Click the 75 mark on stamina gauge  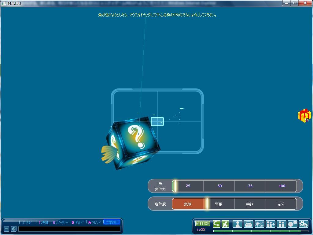click(250, 186)
